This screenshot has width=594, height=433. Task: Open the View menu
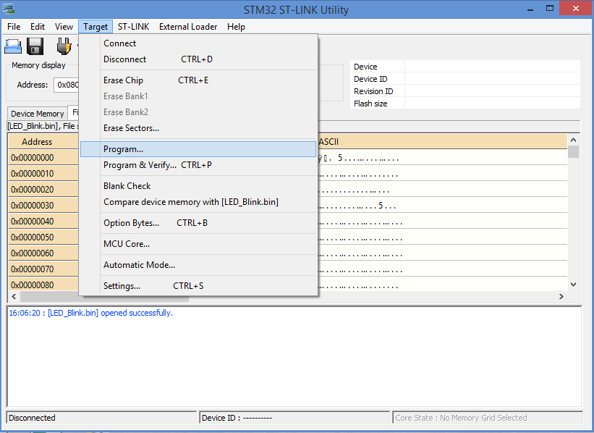(64, 27)
